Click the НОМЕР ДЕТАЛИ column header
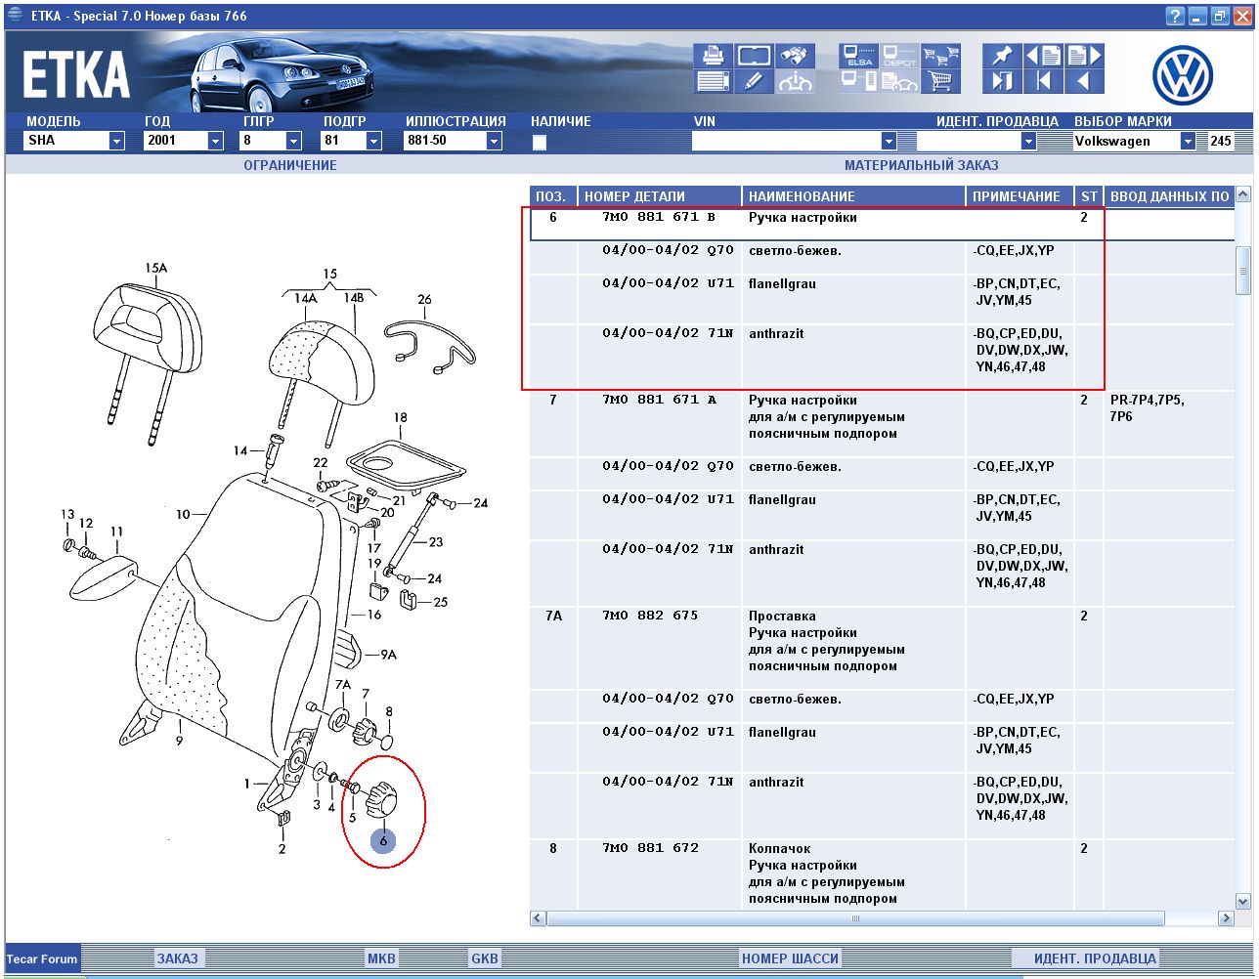This screenshot has width=1259, height=979. click(660, 196)
